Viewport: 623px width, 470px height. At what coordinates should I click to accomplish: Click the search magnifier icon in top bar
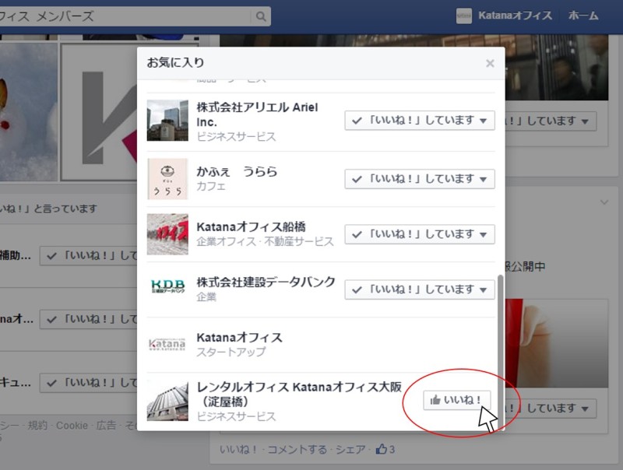pyautogui.click(x=261, y=16)
